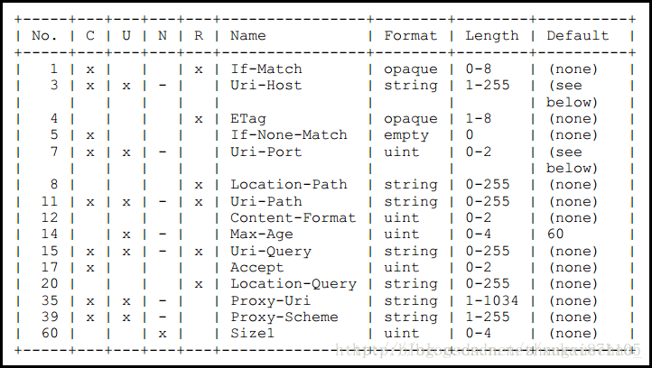Click Location-Path in the table

tap(289, 184)
